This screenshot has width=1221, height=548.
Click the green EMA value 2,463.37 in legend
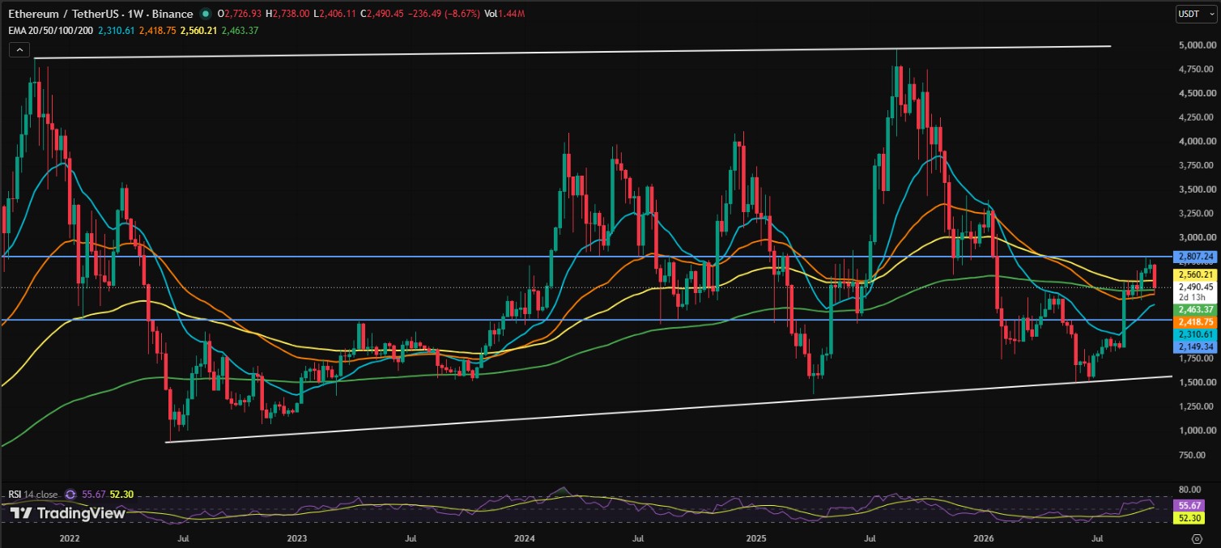pyautogui.click(x=240, y=30)
